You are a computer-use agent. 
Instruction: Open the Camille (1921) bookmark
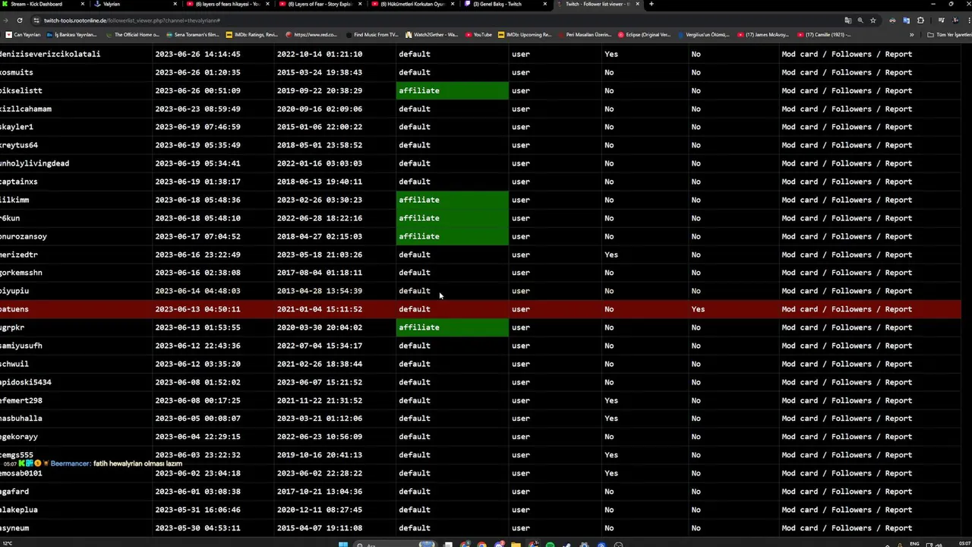[x=823, y=35]
